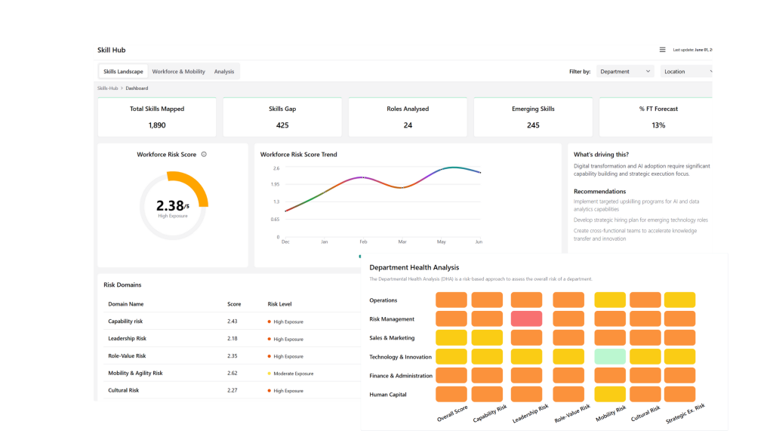Click the red dot next to Capability risk
Viewport: 773px width, 446px height.
coord(269,322)
